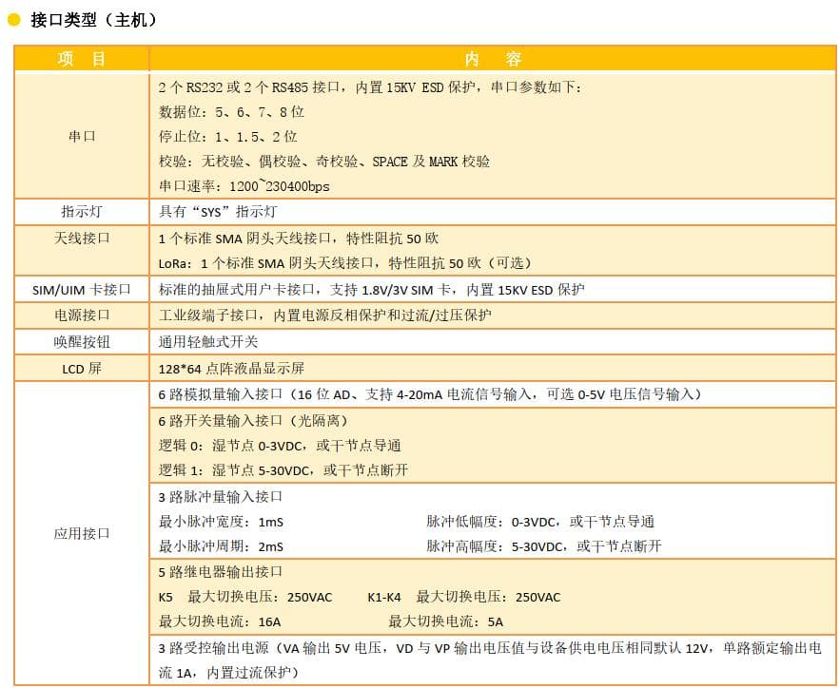Click the text 通用轻触式开关

coord(207,342)
